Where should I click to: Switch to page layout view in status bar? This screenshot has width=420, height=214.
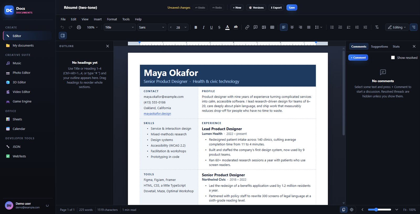pos(343,210)
